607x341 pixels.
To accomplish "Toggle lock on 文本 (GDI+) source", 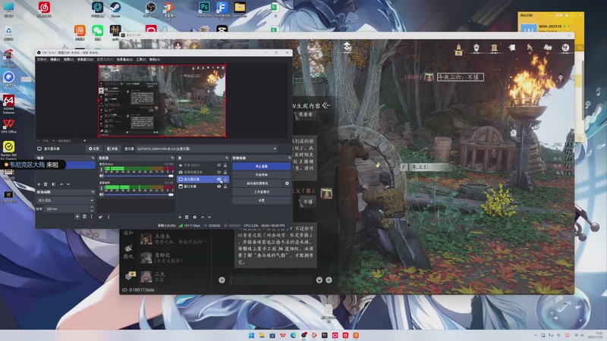I will point(225,165).
